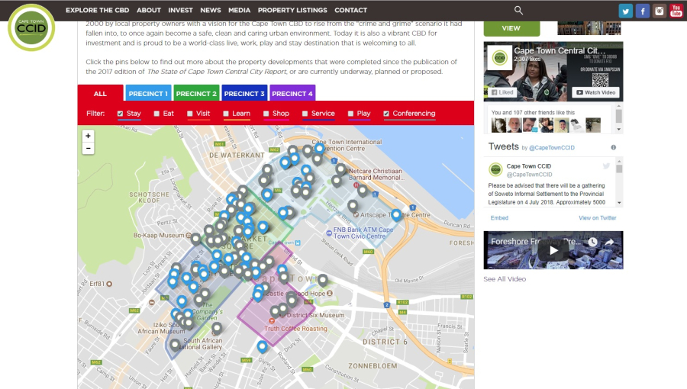Click the Cape Town CCID tweet avatar
Screen dimensions: 687x389
click(x=495, y=169)
